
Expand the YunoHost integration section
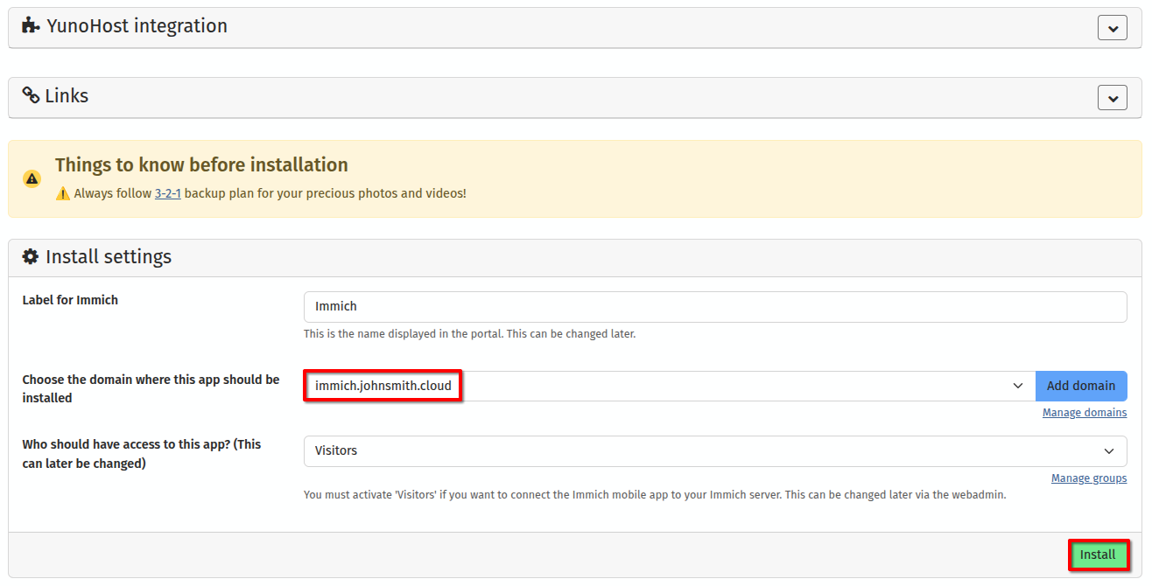point(1113,28)
